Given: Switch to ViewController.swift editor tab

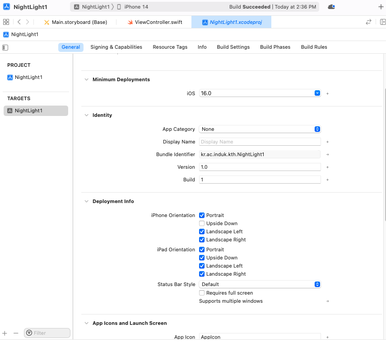Looking at the screenshot, I should (x=154, y=22).
